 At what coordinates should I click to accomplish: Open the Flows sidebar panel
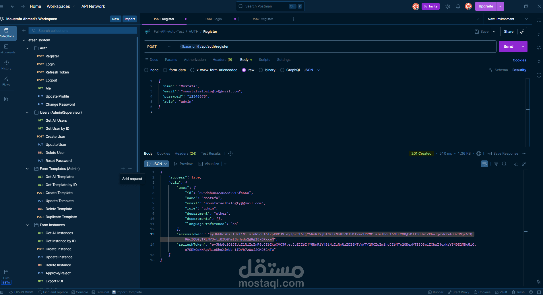tap(6, 81)
